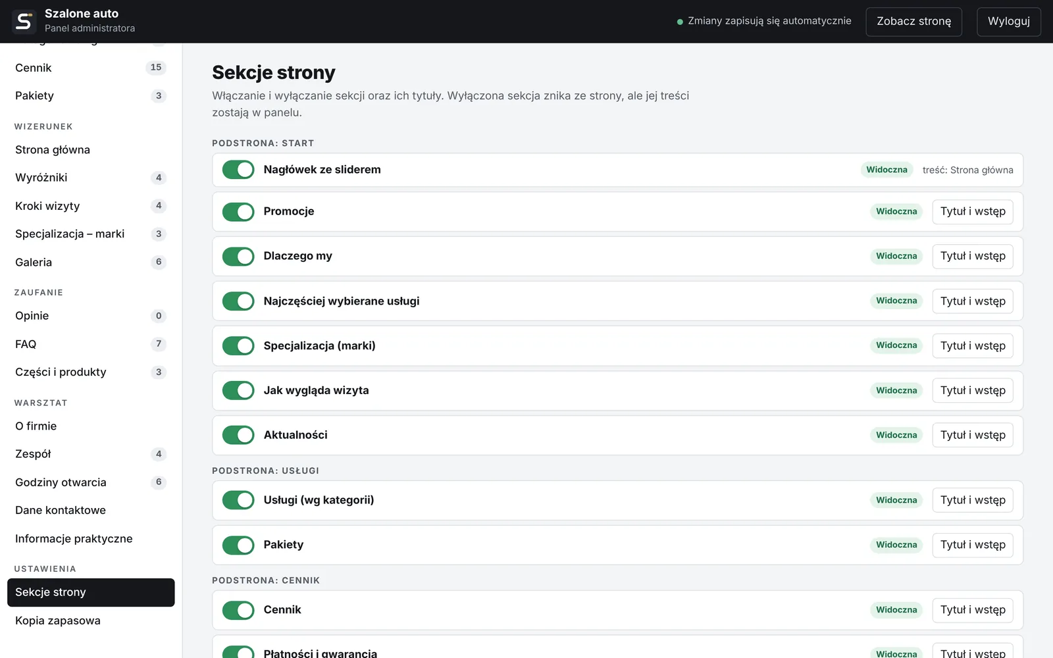Edit Tytuł i wstęp for Specjalizacja (marki)
Viewport: 1053px width, 658px height.
pos(973,346)
